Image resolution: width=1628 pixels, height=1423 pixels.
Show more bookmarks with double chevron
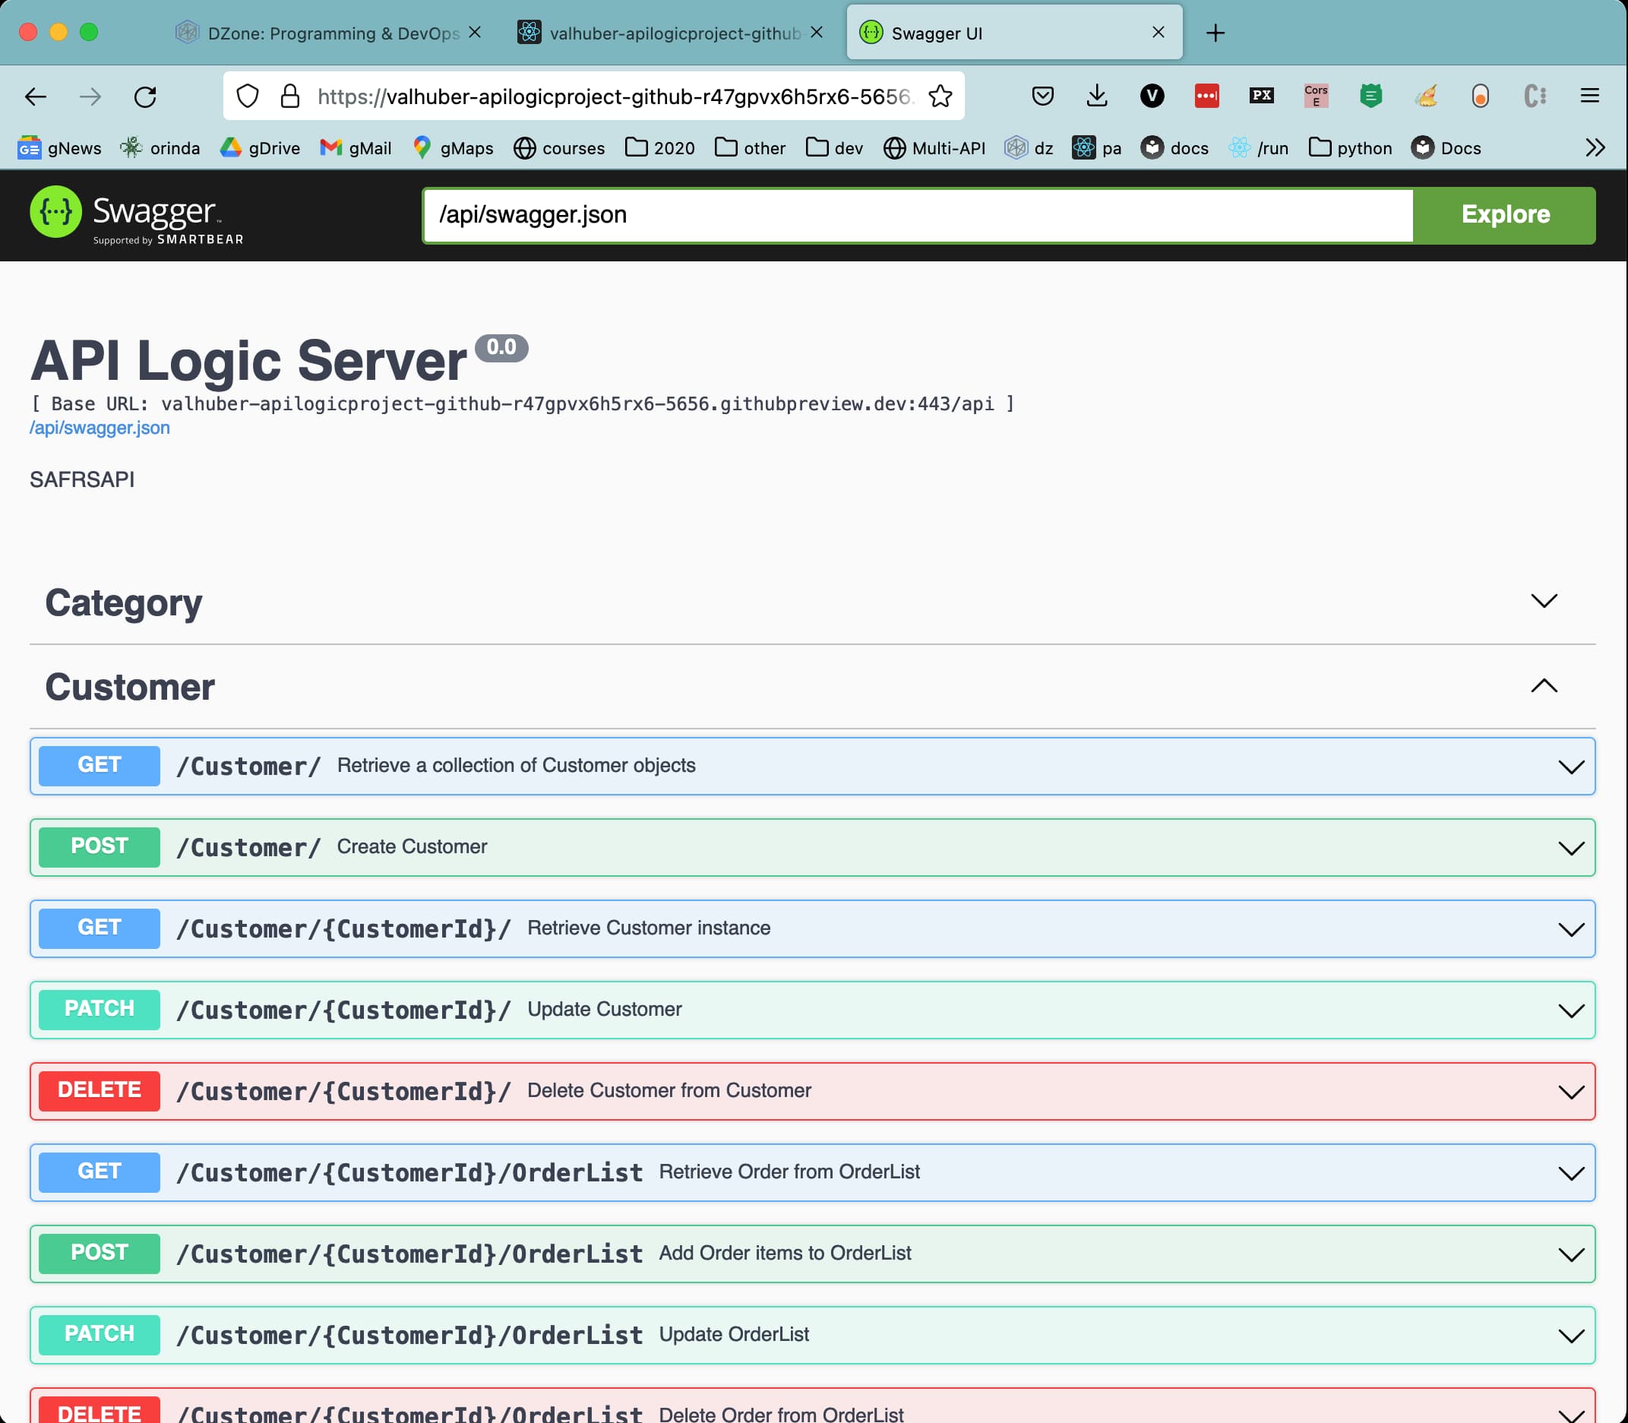tap(1595, 147)
